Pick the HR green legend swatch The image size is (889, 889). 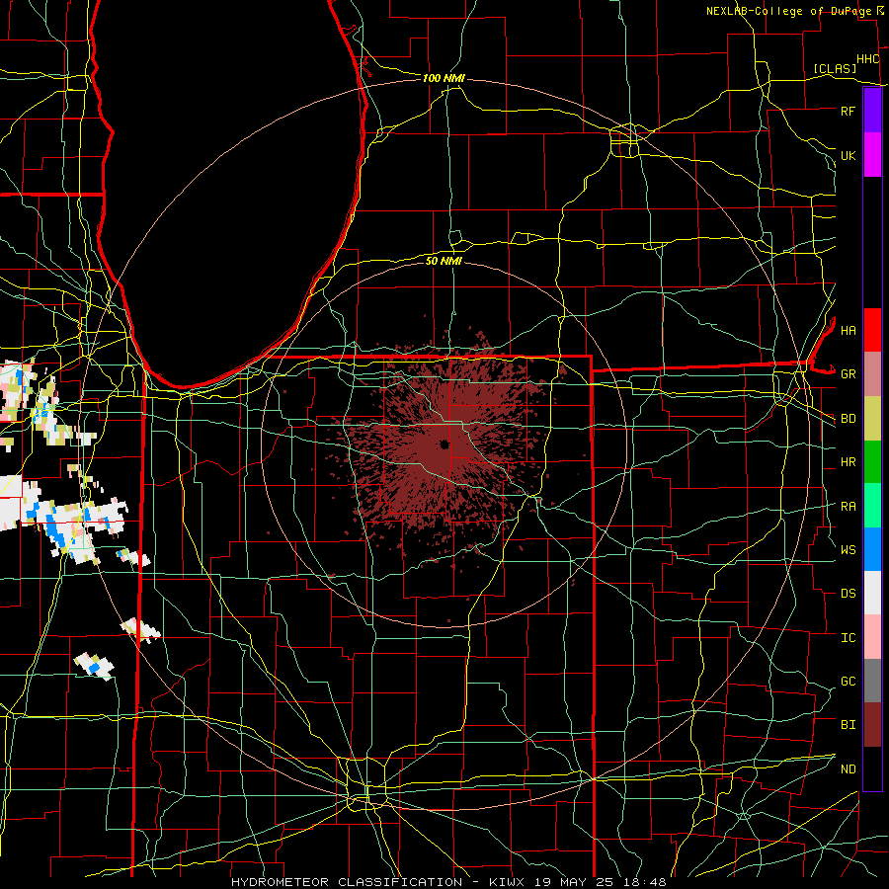tap(872, 462)
